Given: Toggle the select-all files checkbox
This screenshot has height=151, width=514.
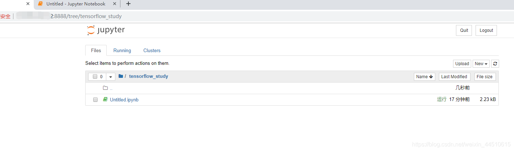Looking at the screenshot, I should 95,77.
